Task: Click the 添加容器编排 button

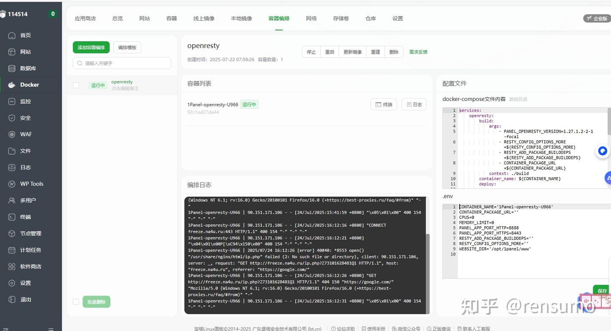Action: [91, 47]
